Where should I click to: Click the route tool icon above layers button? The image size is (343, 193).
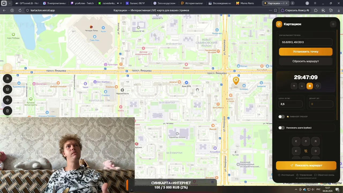pos(8,79)
